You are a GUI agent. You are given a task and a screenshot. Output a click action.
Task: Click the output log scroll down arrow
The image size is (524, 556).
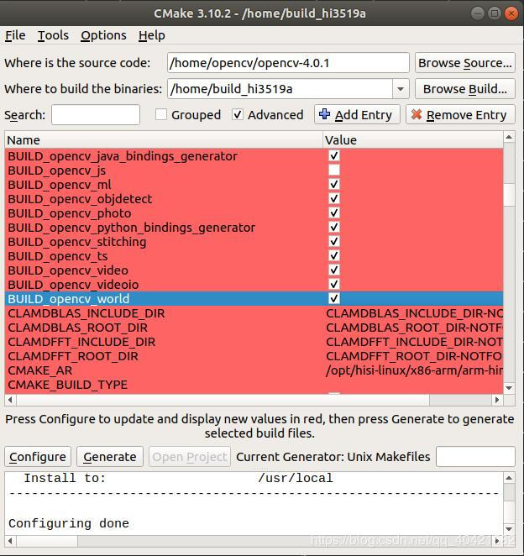point(509,529)
